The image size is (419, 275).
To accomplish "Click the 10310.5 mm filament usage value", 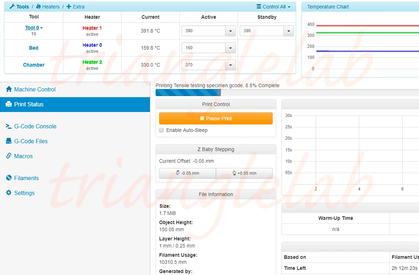I will [173, 262].
